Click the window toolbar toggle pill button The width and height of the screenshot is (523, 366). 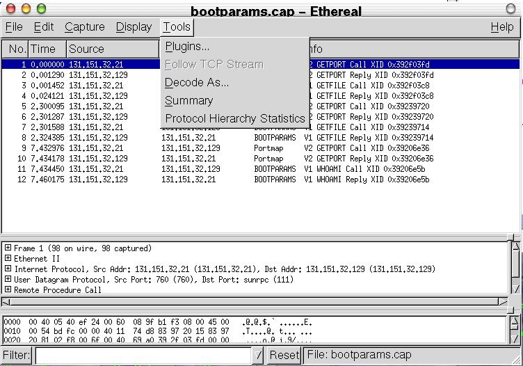point(510,8)
